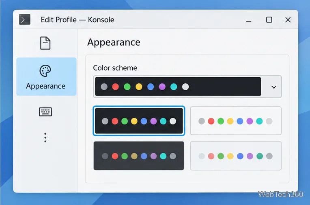Close the Edit Profile window
This screenshot has width=310, height=205.
(288, 20)
